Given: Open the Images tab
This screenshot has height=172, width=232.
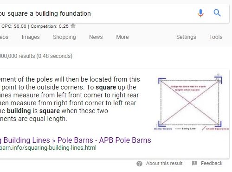Looking at the screenshot, I should [x=31, y=37].
